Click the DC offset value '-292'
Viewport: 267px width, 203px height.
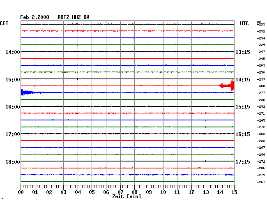tap(261, 106)
